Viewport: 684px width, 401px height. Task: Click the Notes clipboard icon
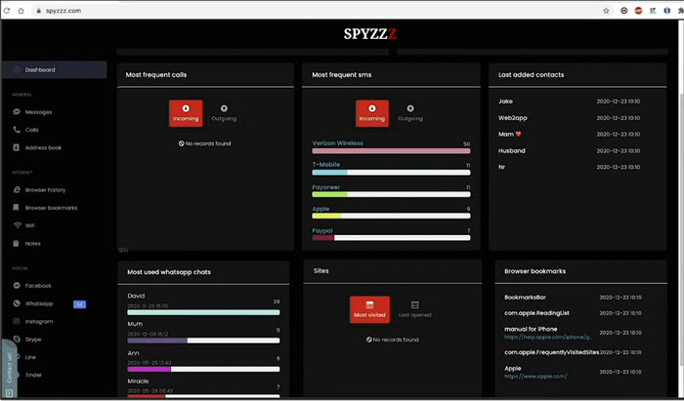tap(17, 243)
